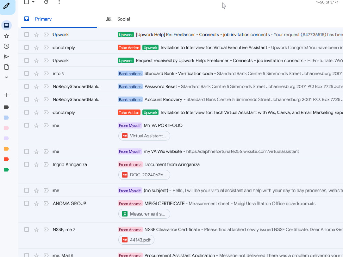
Task: Star the NSSF Clearance Certificate email
Action: click(x=36, y=230)
